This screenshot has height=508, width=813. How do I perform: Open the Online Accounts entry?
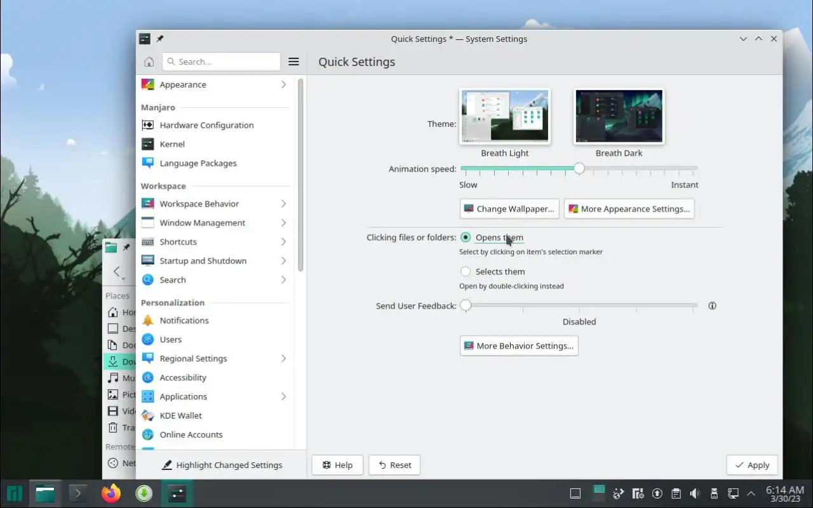click(x=215, y=435)
